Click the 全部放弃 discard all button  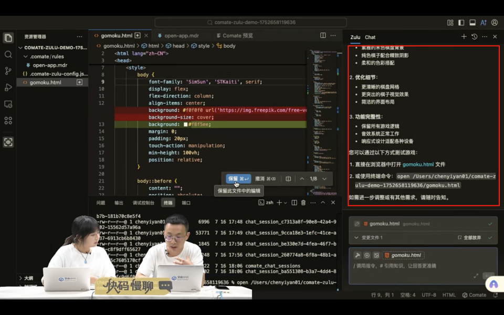(469, 237)
